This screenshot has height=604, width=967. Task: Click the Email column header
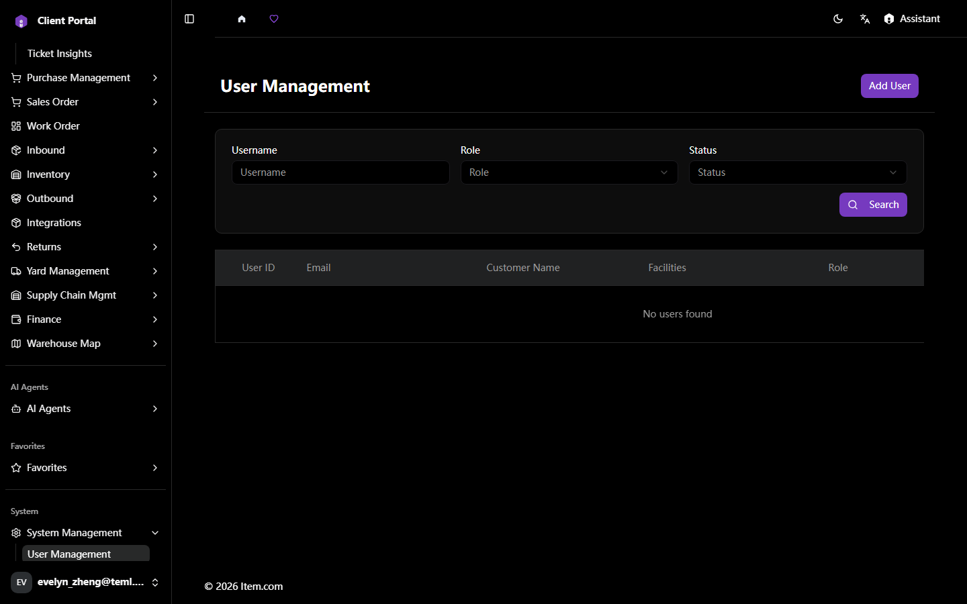[x=318, y=268]
